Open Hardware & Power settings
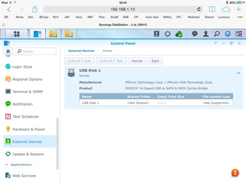The height and width of the screenshot is (184, 246). [28, 129]
